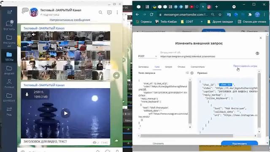Forward the collage video post
Screen dimensions: 270x152
tap(116, 75)
